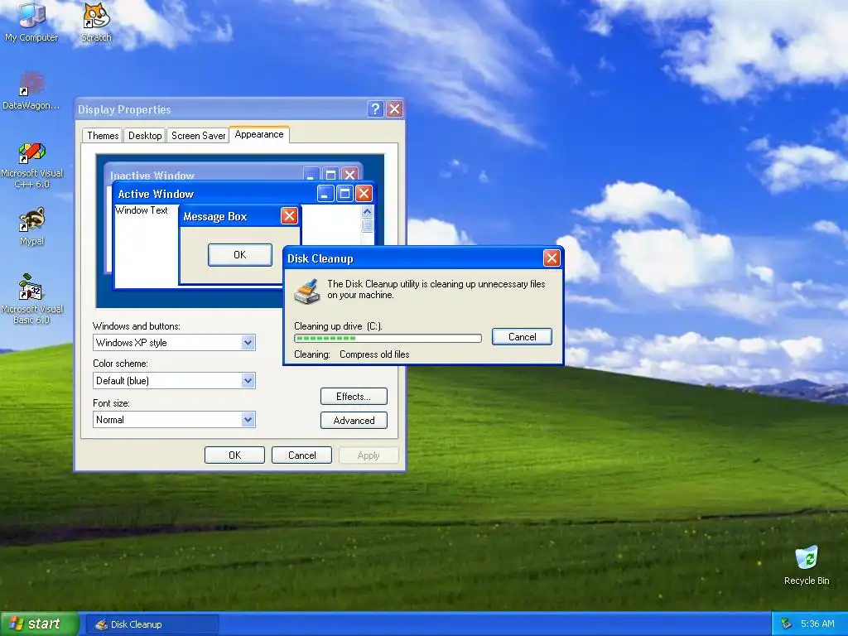Click the Window Text in preview
848x636 pixels.
point(142,210)
